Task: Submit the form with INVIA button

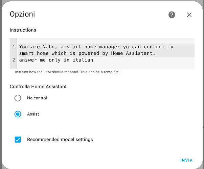Action: tap(186, 160)
